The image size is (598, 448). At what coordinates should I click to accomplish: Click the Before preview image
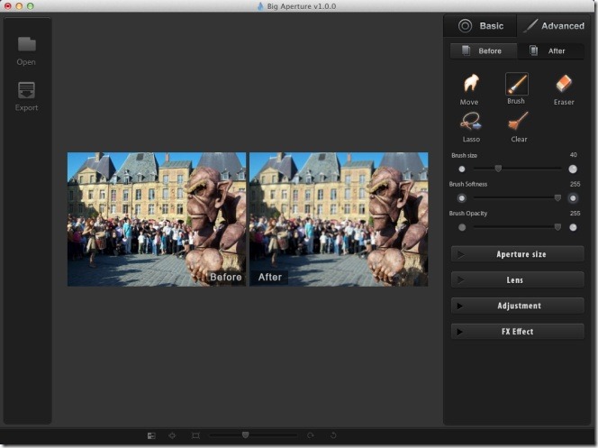point(157,219)
